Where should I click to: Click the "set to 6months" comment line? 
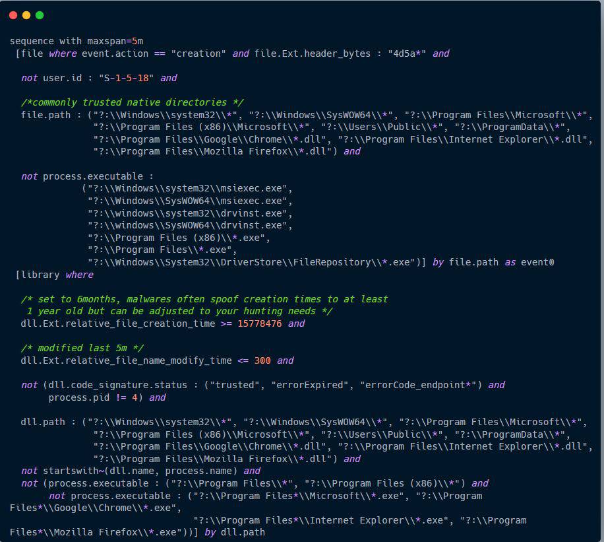pos(204,299)
